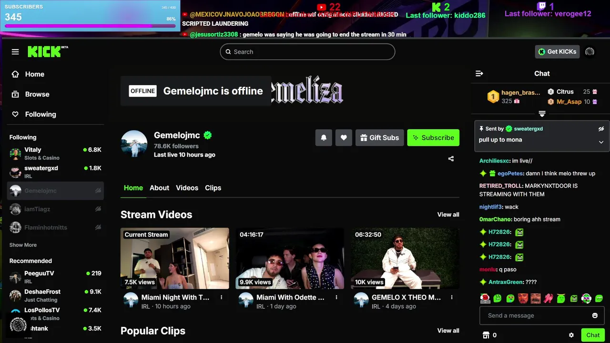Hide the pinned chat message
Viewport: 610px width, 343px height.
601,129
